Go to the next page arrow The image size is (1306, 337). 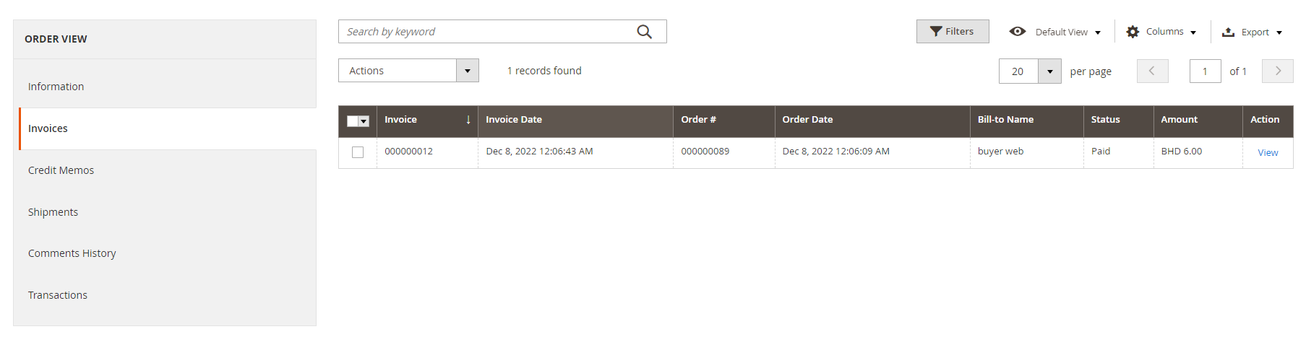[1277, 71]
